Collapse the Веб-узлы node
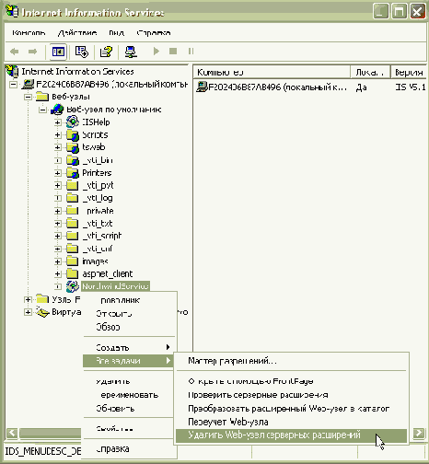 tap(28, 97)
